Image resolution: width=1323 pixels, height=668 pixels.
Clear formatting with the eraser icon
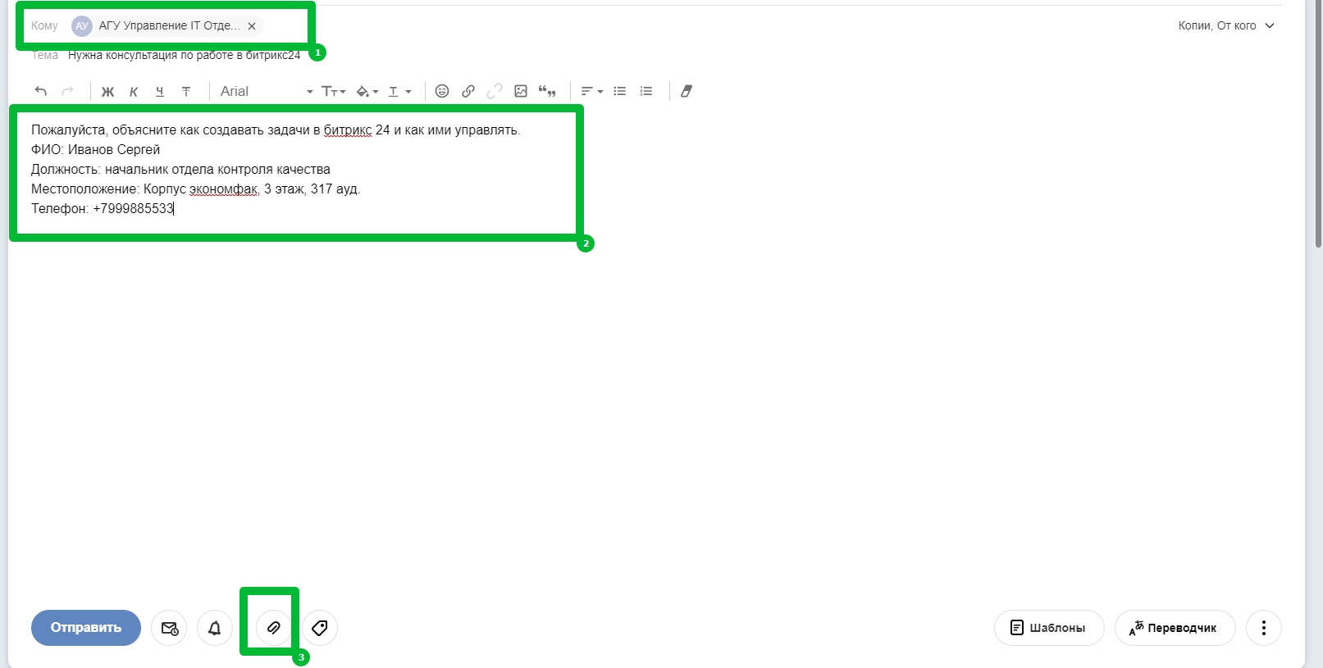(x=687, y=91)
